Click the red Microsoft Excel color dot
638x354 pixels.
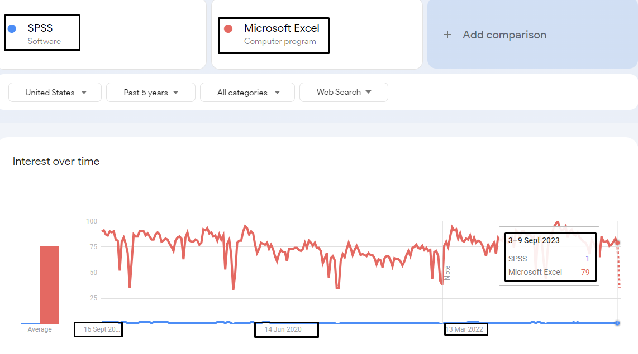(x=228, y=28)
